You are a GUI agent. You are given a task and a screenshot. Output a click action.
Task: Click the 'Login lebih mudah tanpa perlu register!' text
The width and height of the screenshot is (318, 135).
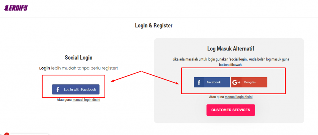click(79, 68)
